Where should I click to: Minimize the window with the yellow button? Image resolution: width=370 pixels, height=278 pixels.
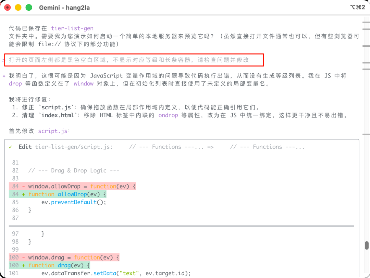(18, 8)
